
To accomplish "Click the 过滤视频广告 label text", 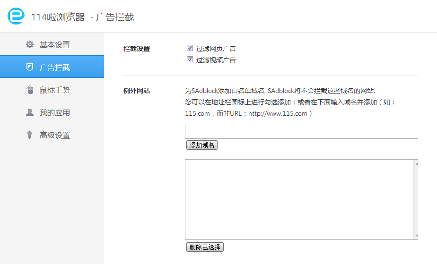I will tap(216, 60).
